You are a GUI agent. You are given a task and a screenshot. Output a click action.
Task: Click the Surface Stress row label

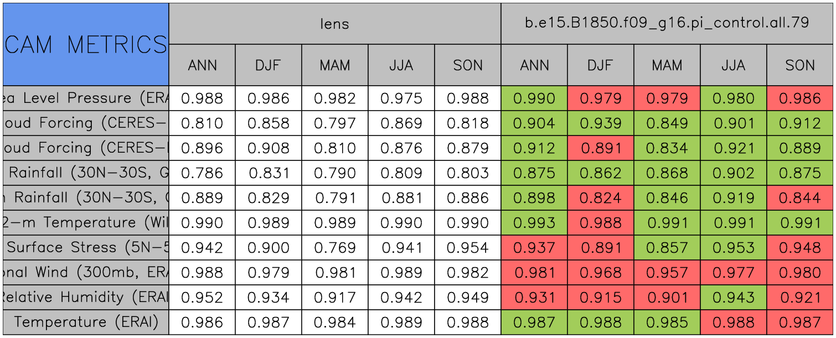pos(86,248)
